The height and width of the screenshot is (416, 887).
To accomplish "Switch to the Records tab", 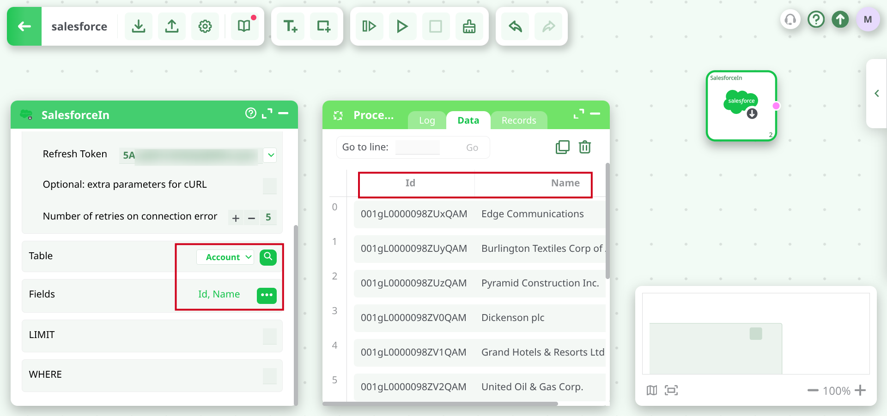I will (x=519, y=120).
